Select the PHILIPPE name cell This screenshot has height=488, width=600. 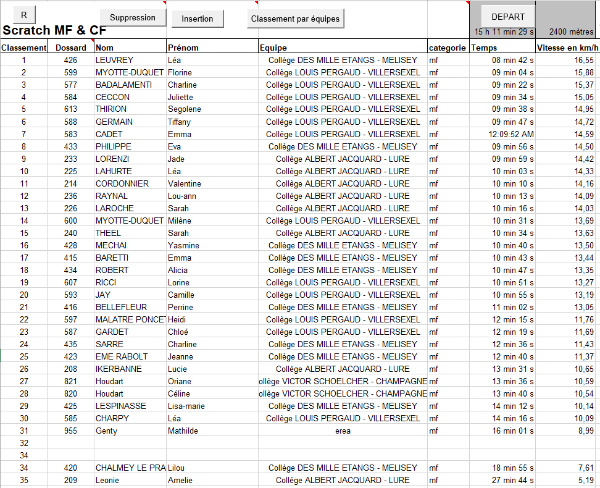130,146
